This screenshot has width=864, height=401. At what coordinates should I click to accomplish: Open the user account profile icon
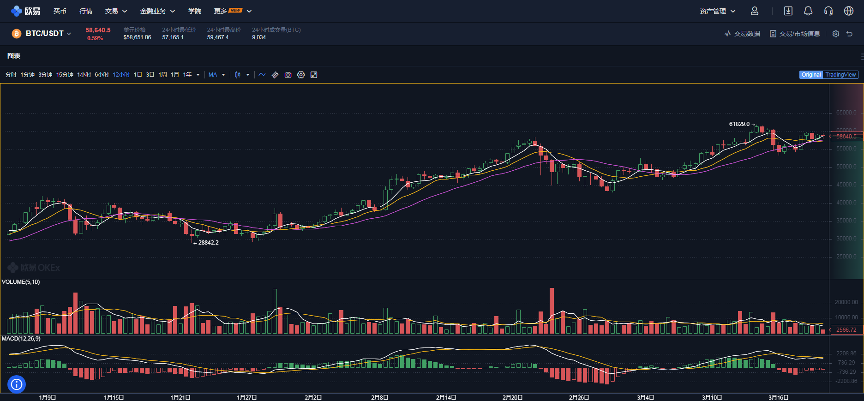pyautogui.click(x=755, y=11)
